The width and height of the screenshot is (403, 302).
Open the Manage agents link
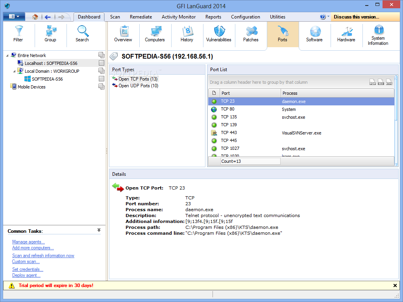28,242
